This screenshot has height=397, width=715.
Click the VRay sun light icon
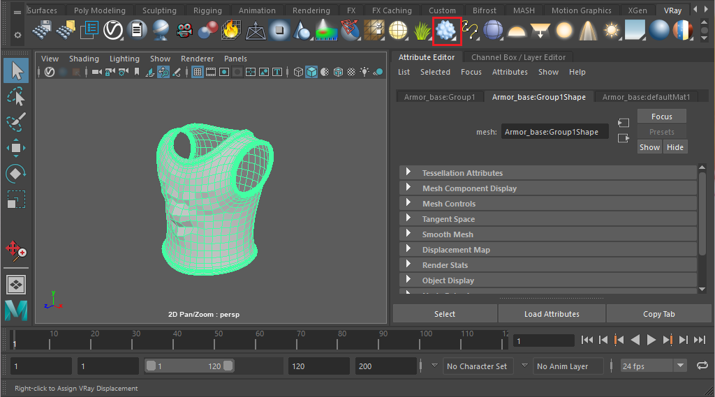611,31
